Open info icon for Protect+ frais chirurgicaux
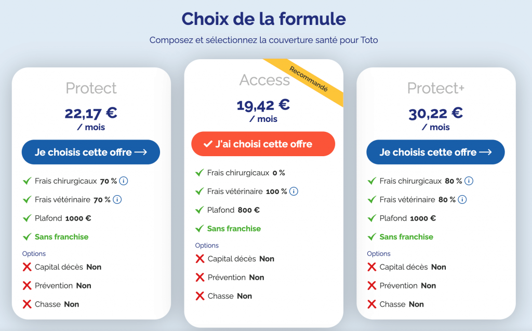This screenshot has width=532, height=331. pos(469,181)
